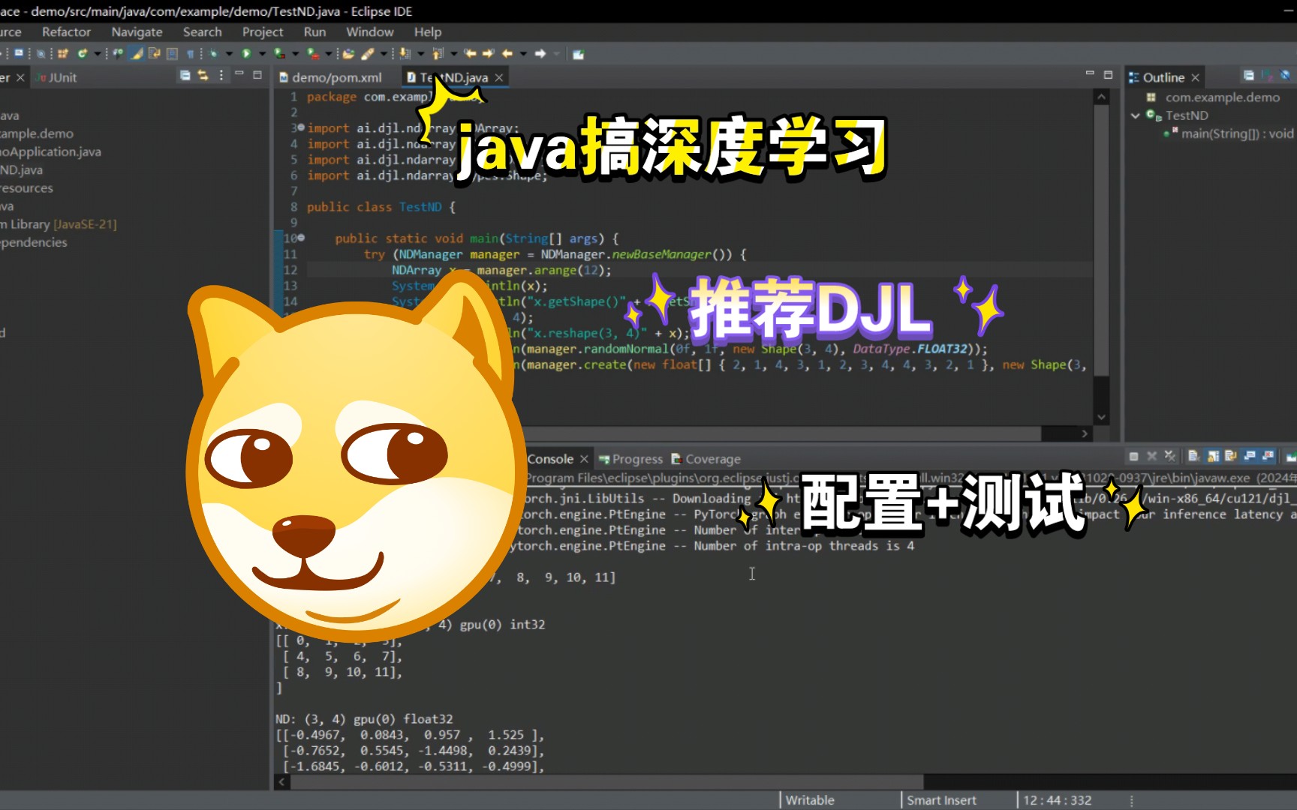Click the editor vertical scrollbar down arrow
The image size is (1297, 810).
click(1101, 417)
